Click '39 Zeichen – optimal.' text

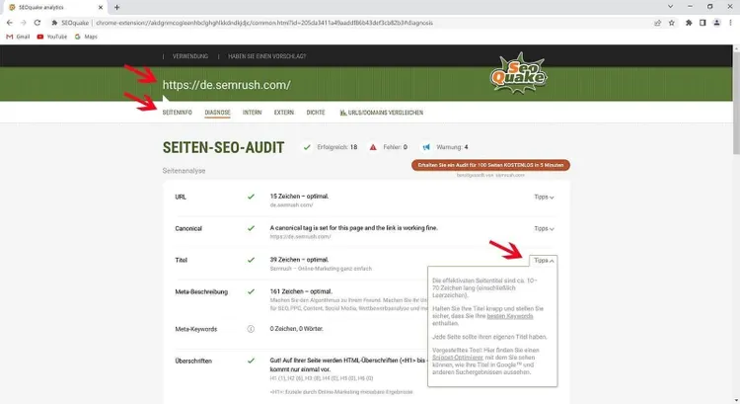[x=299, y=260]
